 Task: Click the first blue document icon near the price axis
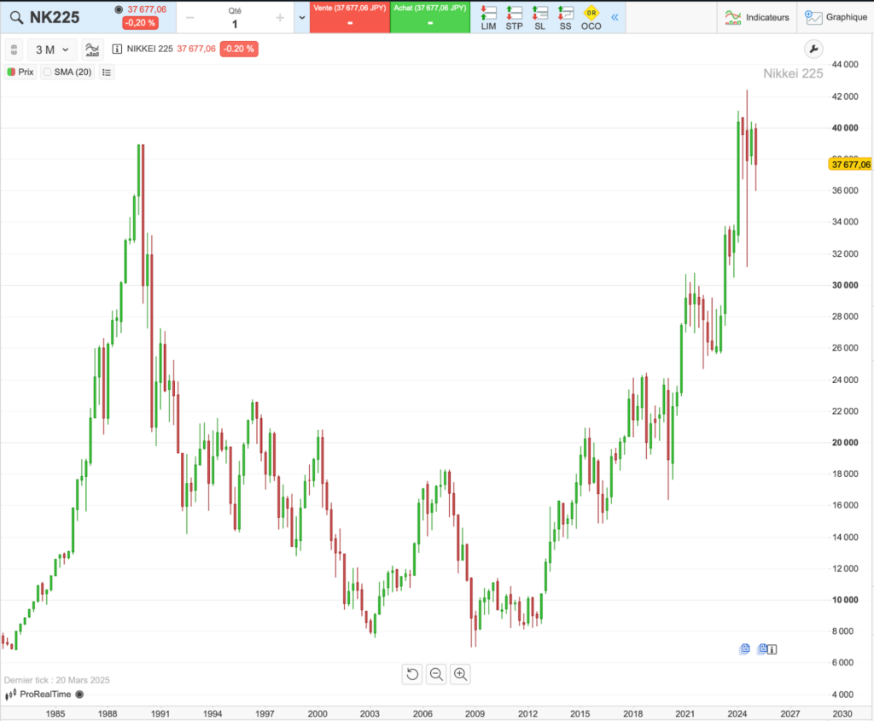click(x=744, y=648)
